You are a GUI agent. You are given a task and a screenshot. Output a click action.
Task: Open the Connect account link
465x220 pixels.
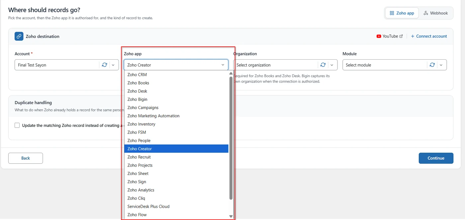click(x=429, y=36)
